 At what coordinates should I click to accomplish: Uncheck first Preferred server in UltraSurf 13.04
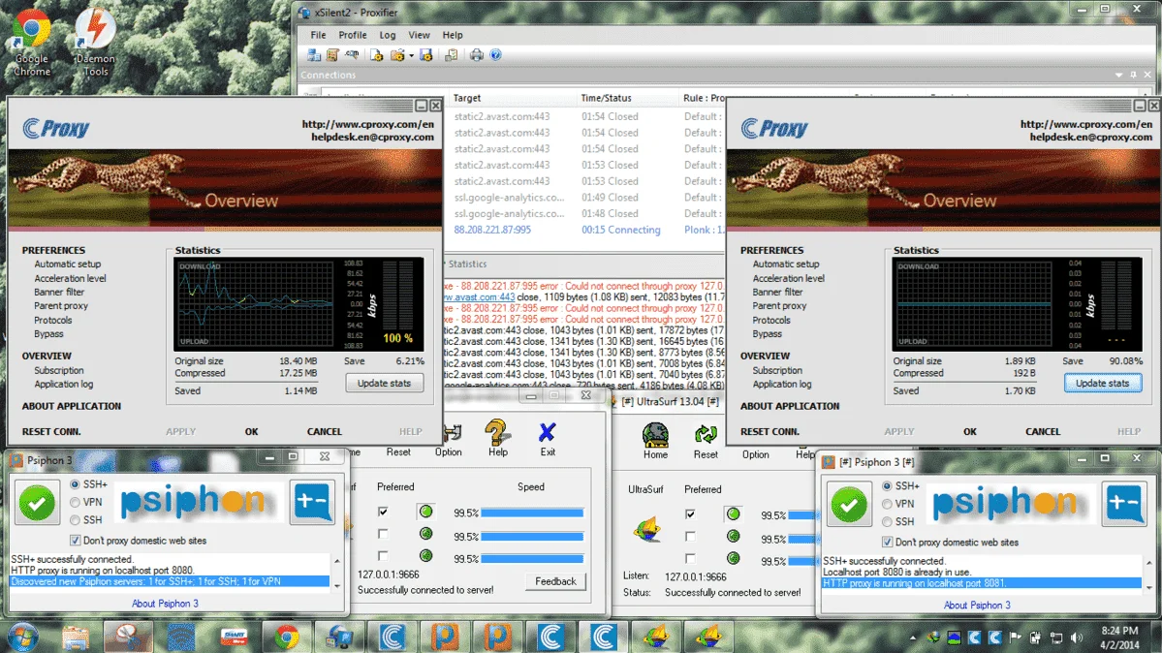click(690, 513)
